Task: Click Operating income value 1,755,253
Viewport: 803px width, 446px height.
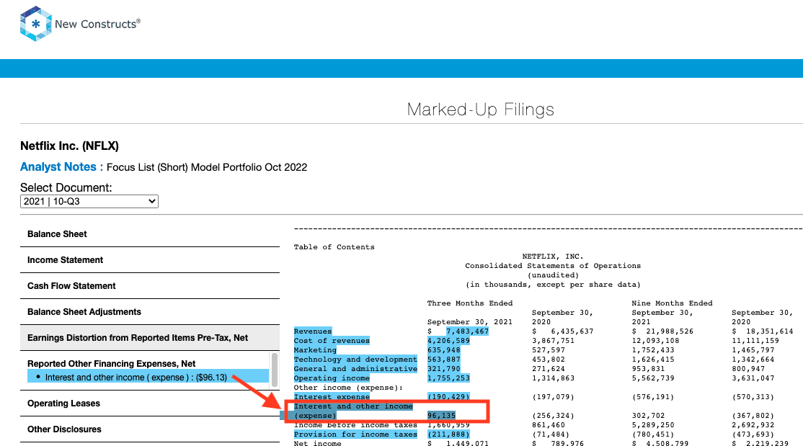Action: pos(448,378)
